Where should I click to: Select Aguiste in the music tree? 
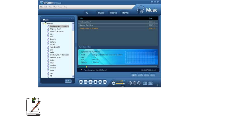coord(53,39)
